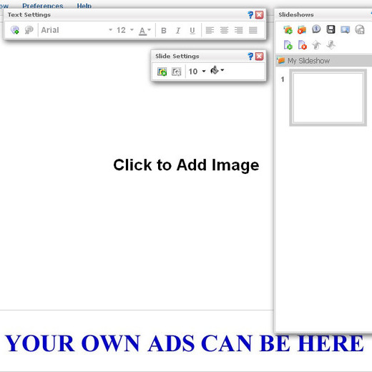Open the font size 12 dropdown
Screen dimensions: 372x372
(x=124, y=30)
